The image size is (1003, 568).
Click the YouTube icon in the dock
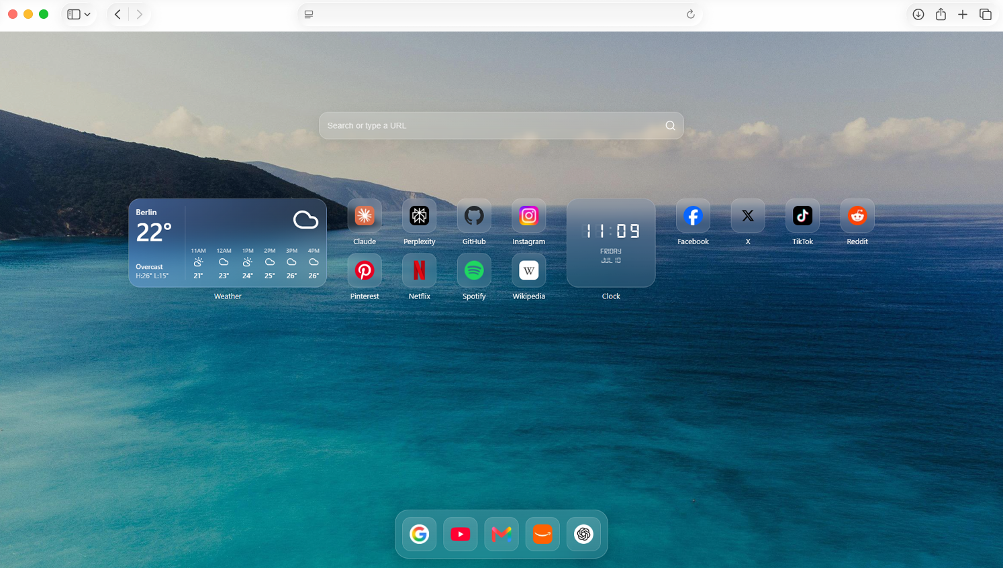coord(460,534)
